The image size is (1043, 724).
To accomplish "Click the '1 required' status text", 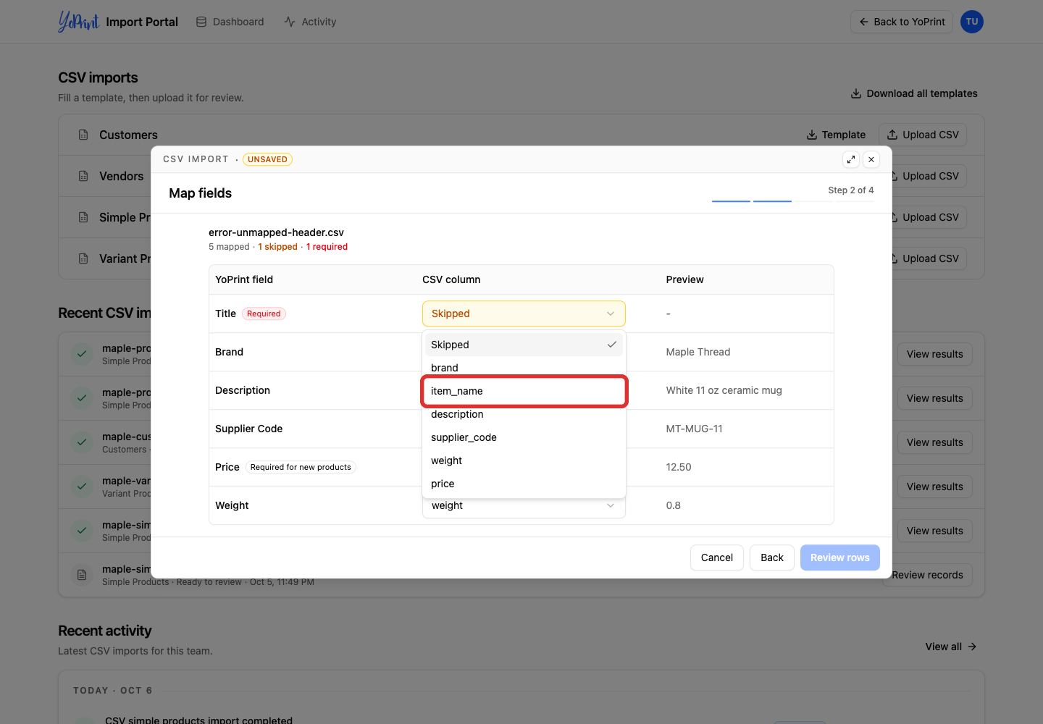I will point(327,247).
